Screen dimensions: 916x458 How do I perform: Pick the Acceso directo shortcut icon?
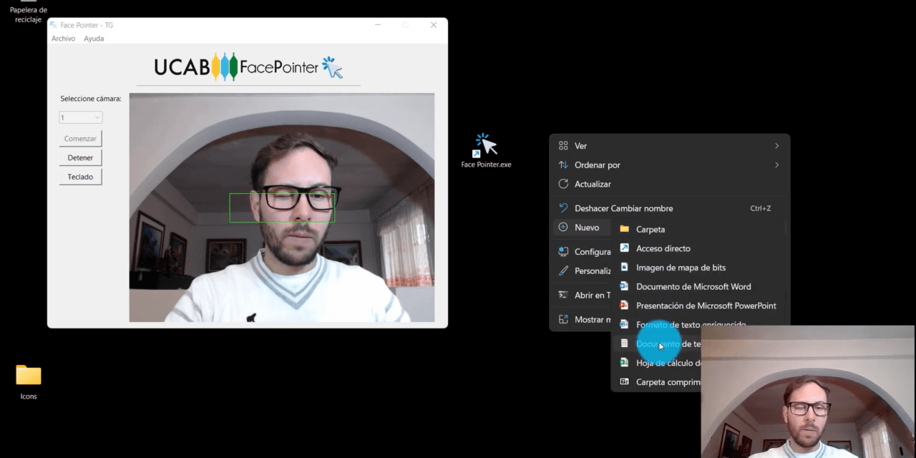coord(624,248)
